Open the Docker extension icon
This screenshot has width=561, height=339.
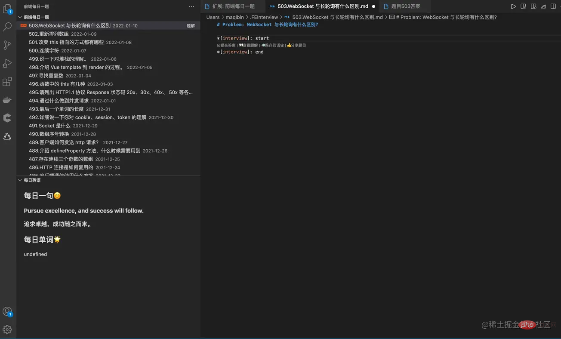(x=7, y=100)
